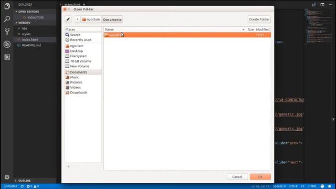The width and height of the screenshot is (336, 189).
Task: Select ngoclam home in Places
Action: point(83,46)
